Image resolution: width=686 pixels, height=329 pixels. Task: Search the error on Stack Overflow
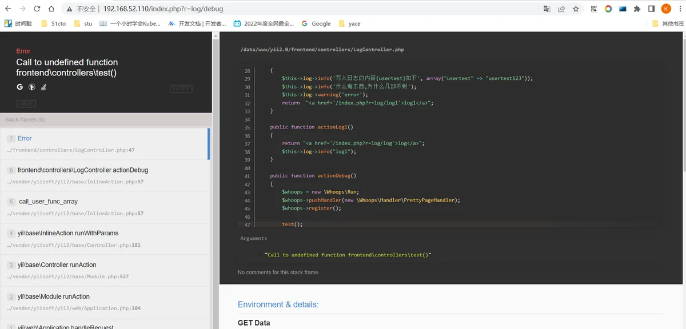pyautogui.click(x=44, y=87)
